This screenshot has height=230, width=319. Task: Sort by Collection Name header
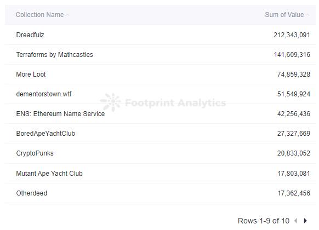(x=40, y=15)
